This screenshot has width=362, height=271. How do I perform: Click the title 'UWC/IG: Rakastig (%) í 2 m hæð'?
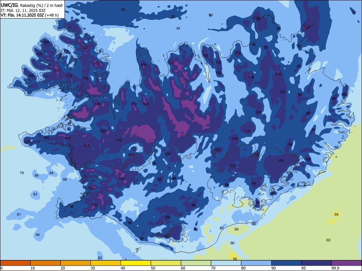point(31,5)
